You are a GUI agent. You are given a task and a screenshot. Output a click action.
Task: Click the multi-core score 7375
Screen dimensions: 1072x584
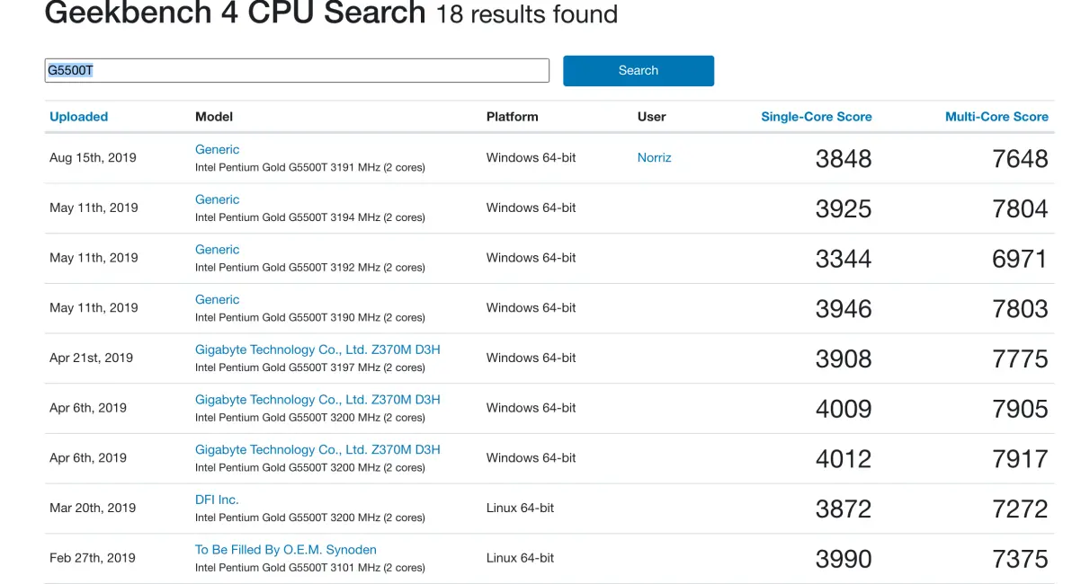(1020, 559)
